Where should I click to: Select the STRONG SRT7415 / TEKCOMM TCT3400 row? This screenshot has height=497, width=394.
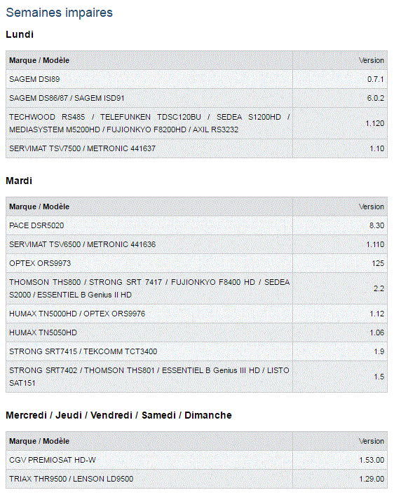(196, 351)
